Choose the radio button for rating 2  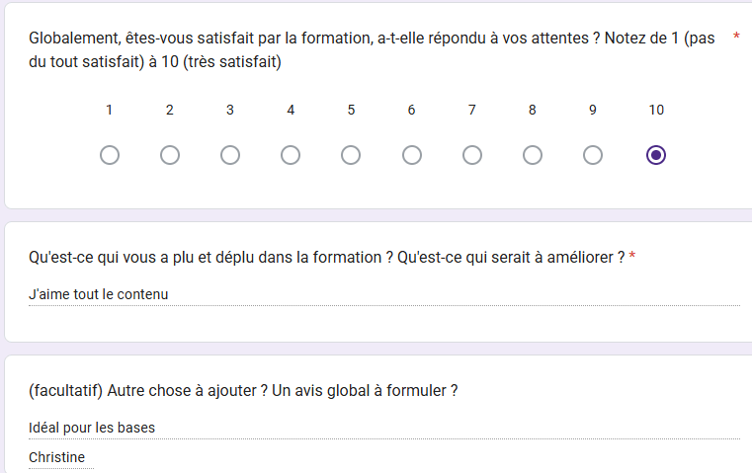pyautogui.click(x=170, y=155)
